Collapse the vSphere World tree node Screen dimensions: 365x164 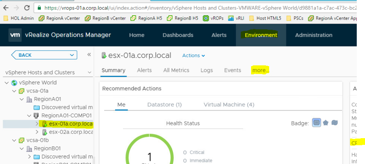(x=7, y=83)
